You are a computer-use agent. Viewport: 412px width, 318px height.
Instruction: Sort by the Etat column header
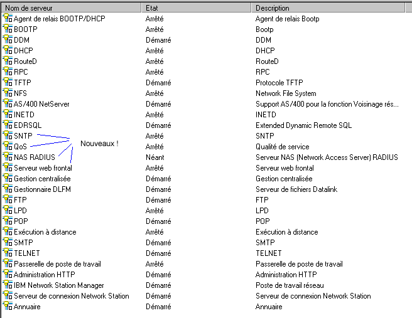tap(197, 8)
